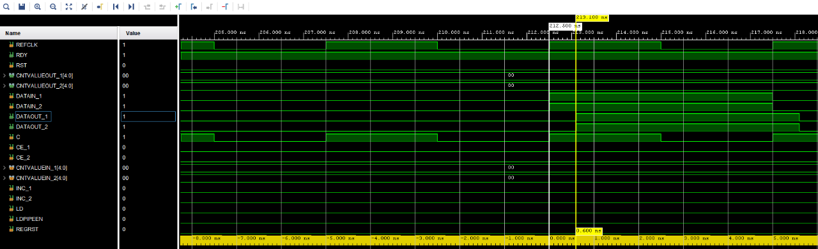Click the Next Transition icon

point(162,6)
